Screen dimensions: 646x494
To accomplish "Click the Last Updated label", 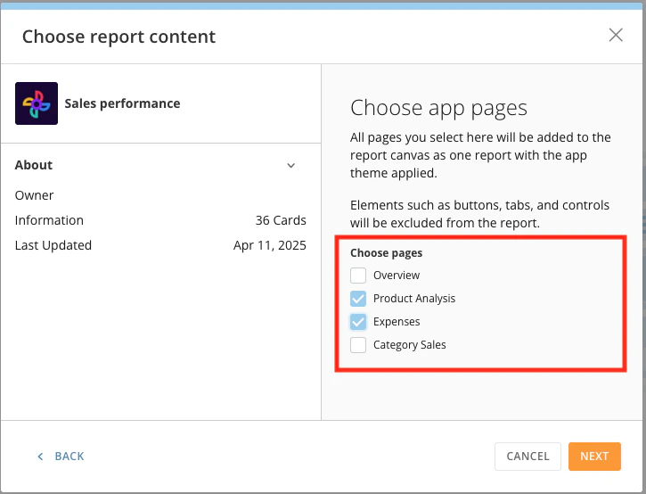I will coord(53,245).
